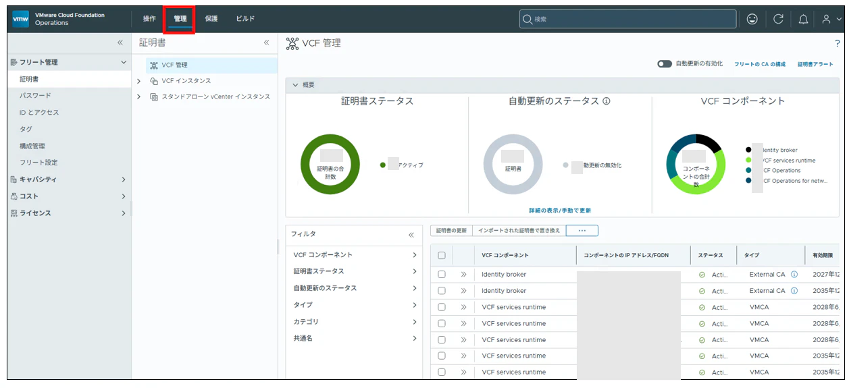Open the more actions ellipsis button
The width and height of the screenshot is (849, 388).
click(582, 231)
